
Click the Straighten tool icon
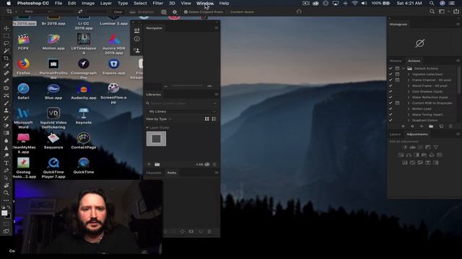[132, 12]
